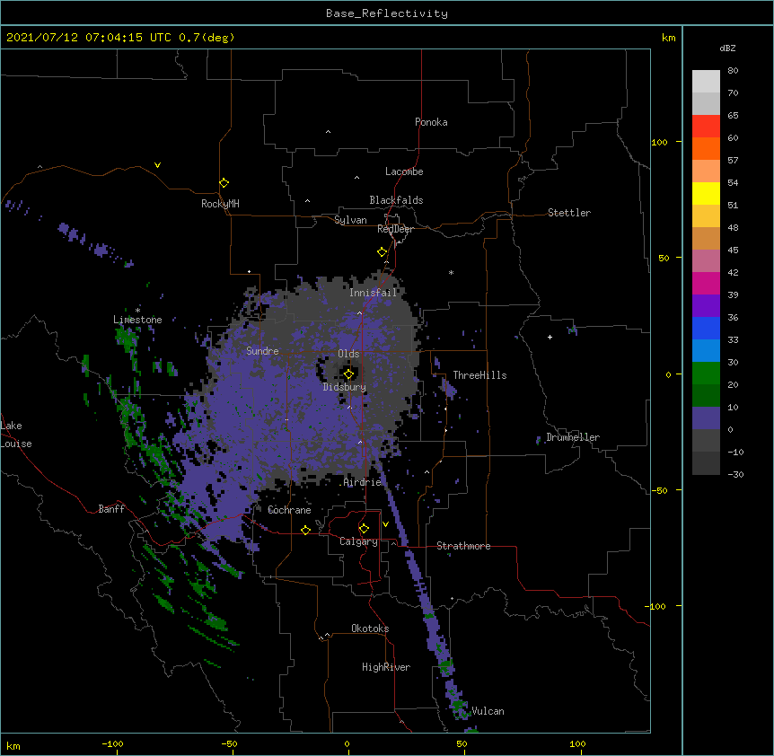Screen dimensions: 774x756
Task: Click the Sundre label
Action: (262, 351)
